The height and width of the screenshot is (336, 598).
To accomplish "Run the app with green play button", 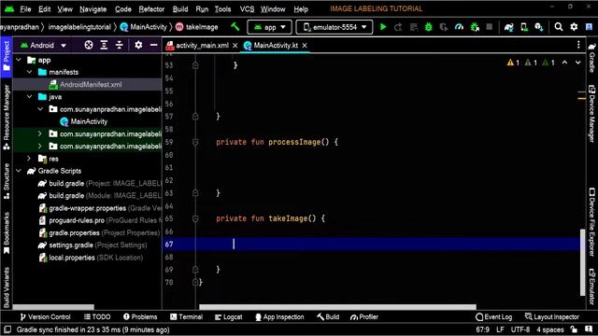I will 383,27.
